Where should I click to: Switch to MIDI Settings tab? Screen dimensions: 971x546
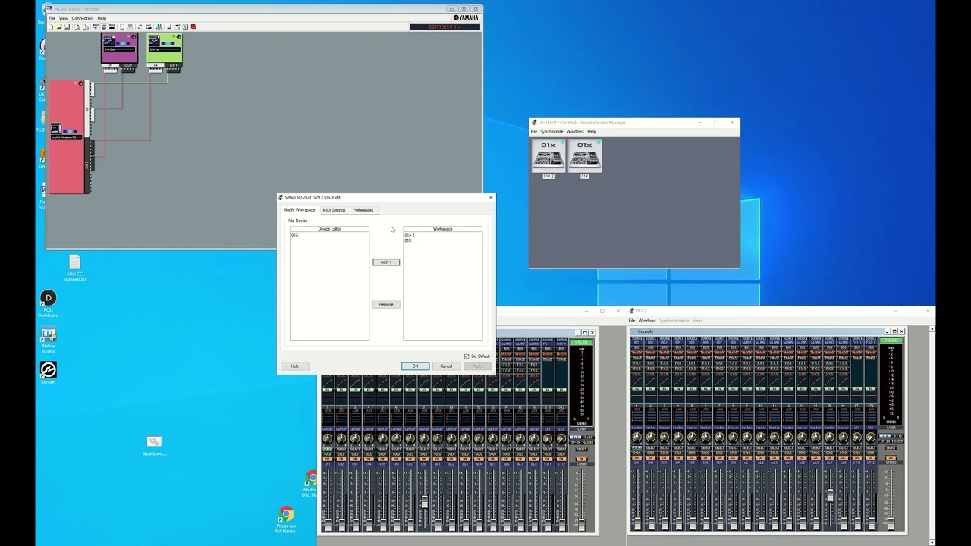coord(334,210)
